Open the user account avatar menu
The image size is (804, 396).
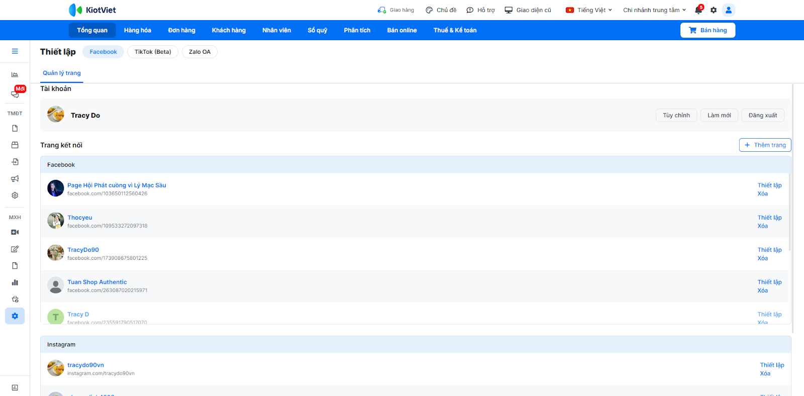tap(729, 10)
